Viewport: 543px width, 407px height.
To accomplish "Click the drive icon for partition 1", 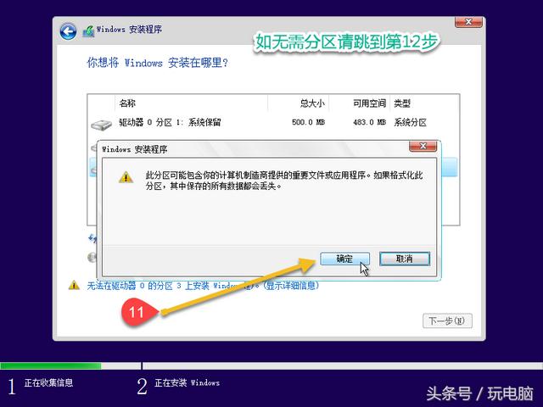I will click(x=100, y=125).
